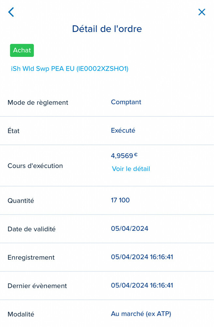Tap the Modalité row label

click(21, 314)
